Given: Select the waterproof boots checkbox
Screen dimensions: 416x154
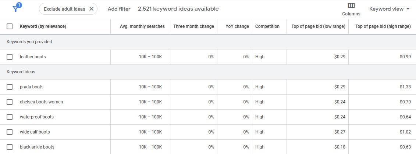Looking at the screenshot, I should (10, 117).
